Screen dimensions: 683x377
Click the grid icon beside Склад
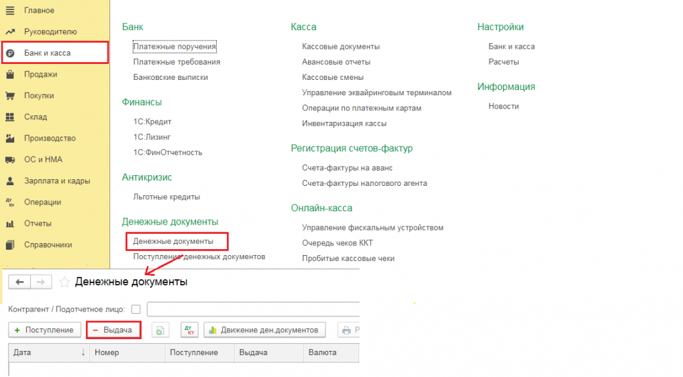coord(9,117)
